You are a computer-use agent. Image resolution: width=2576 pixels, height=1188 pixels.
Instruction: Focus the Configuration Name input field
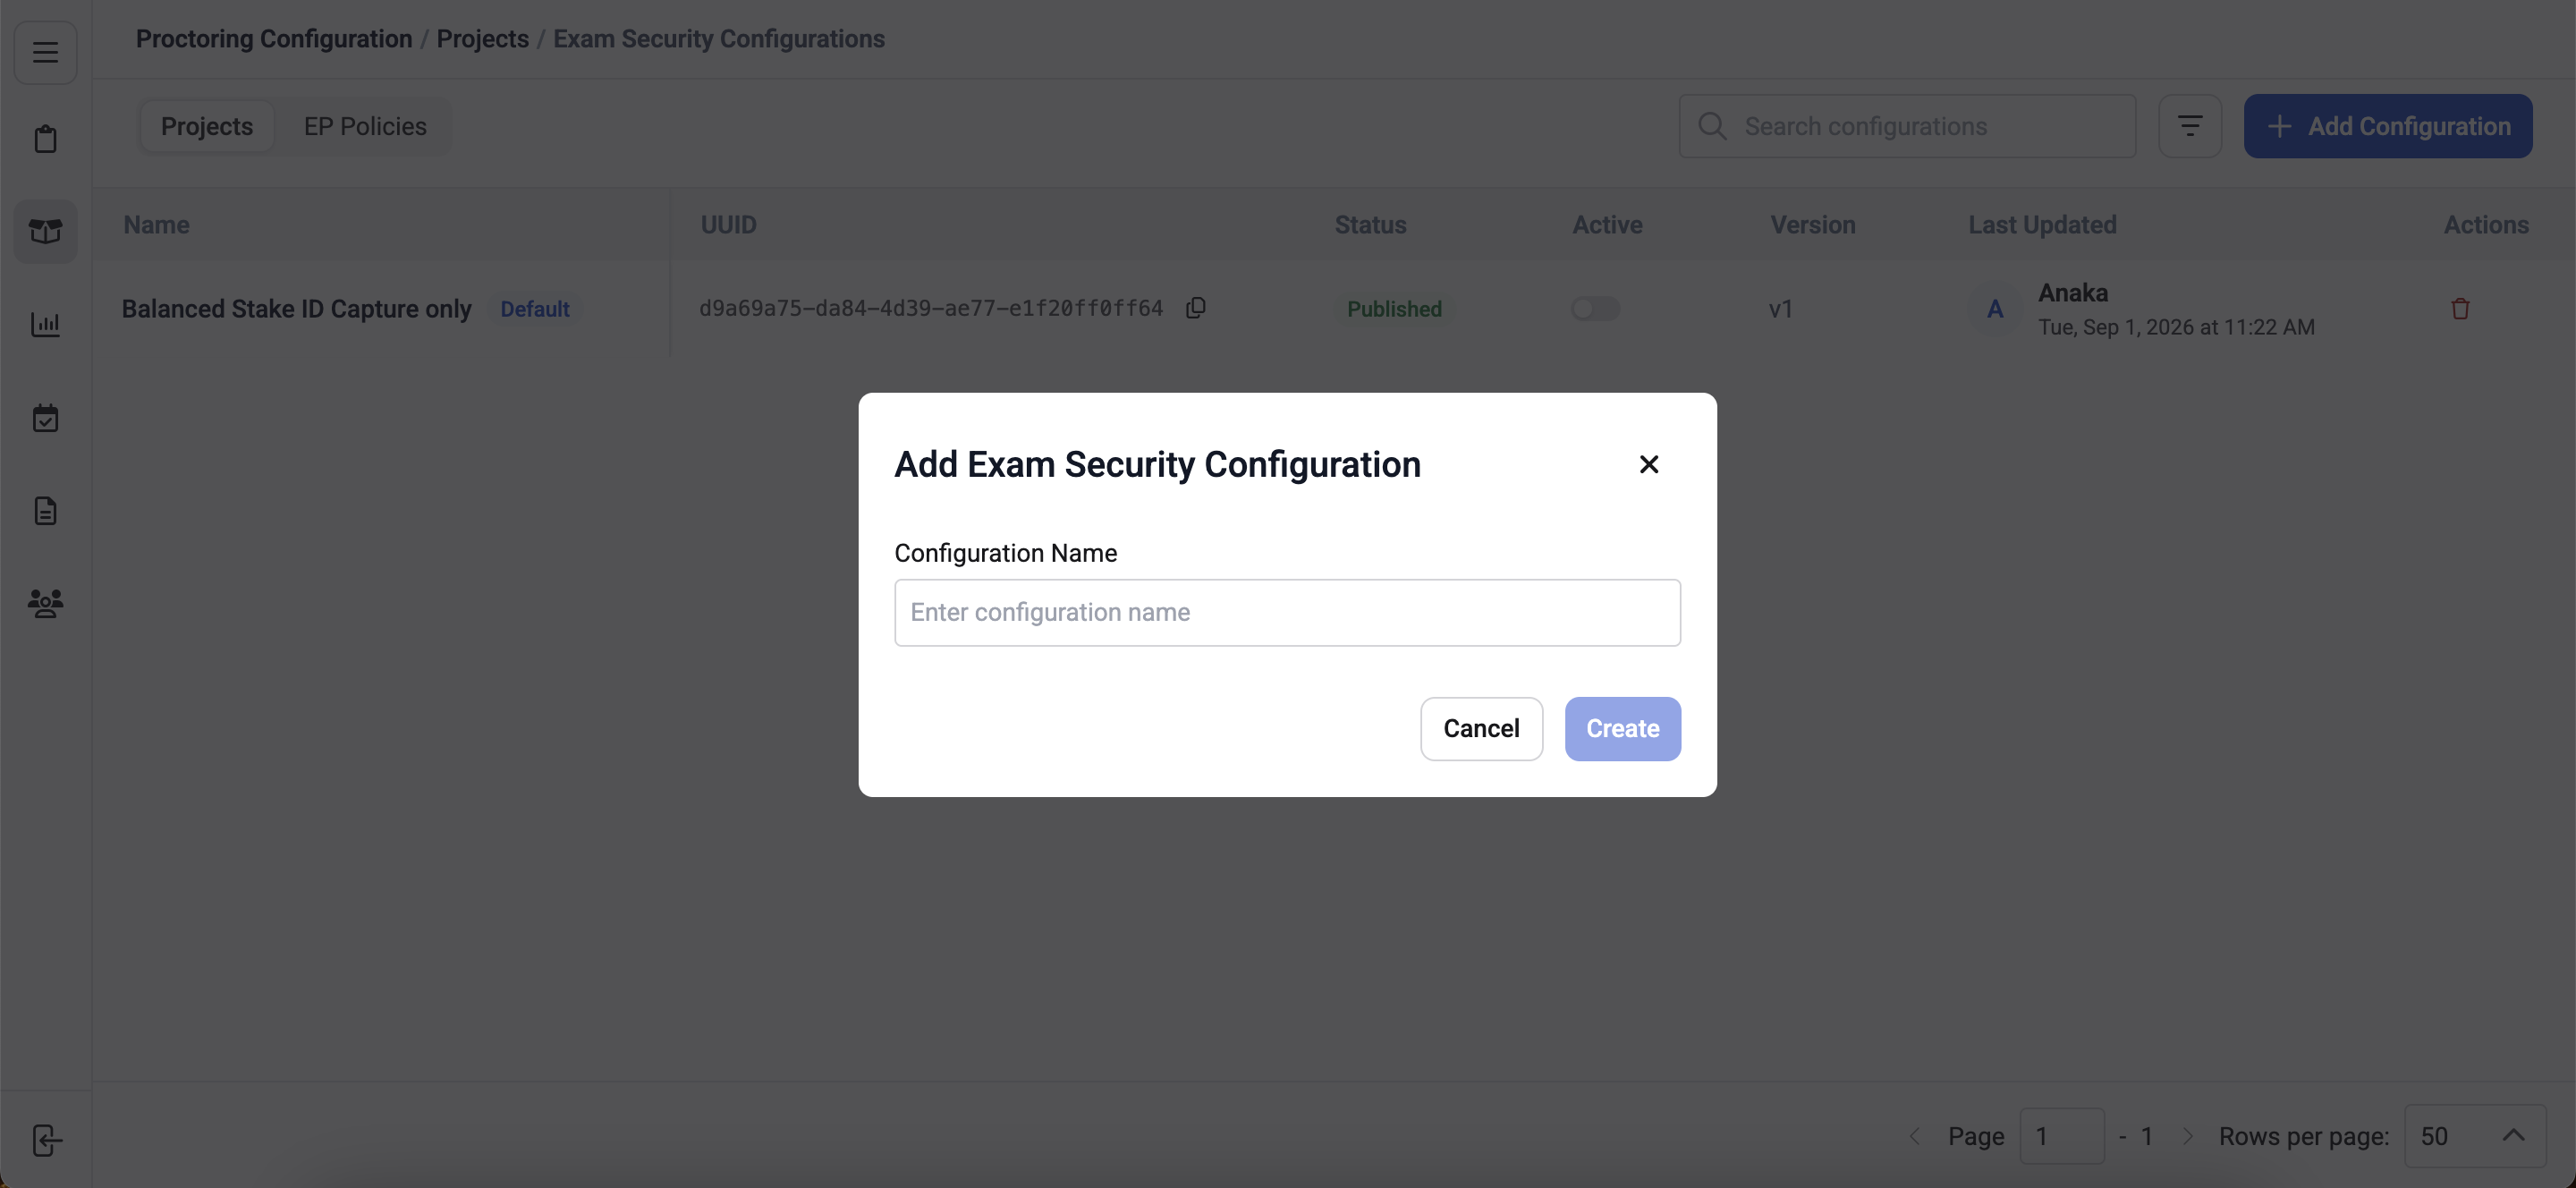click(x=1287, y=613)
